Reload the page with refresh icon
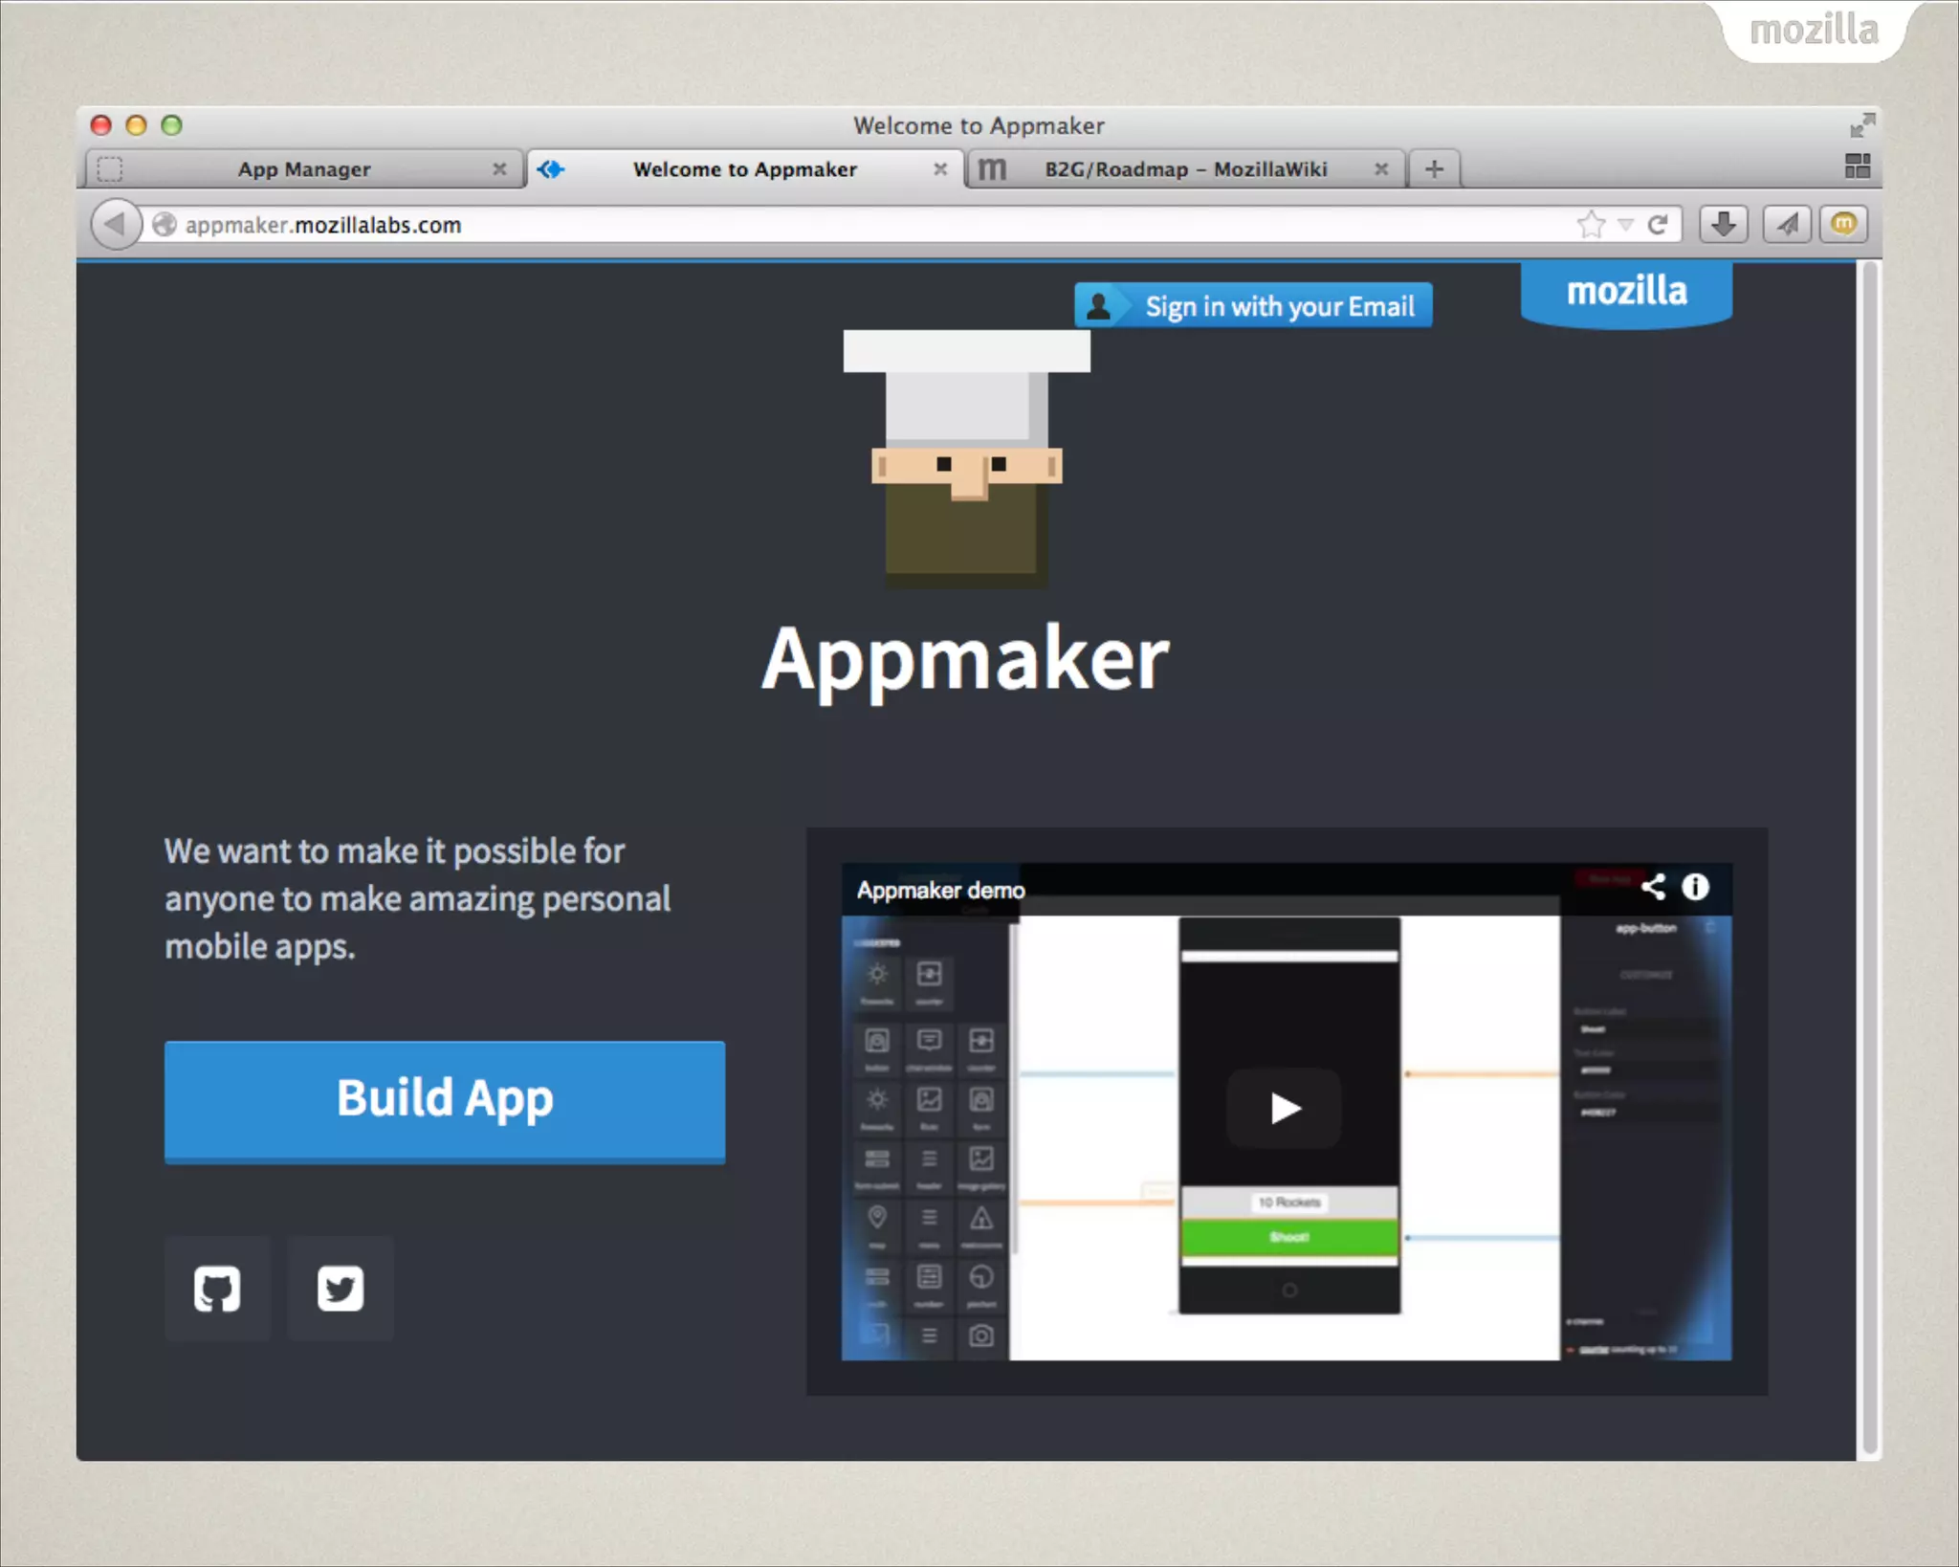Image resolution: width=1959 pixels, height=1567 pixels. point(1658,225)
